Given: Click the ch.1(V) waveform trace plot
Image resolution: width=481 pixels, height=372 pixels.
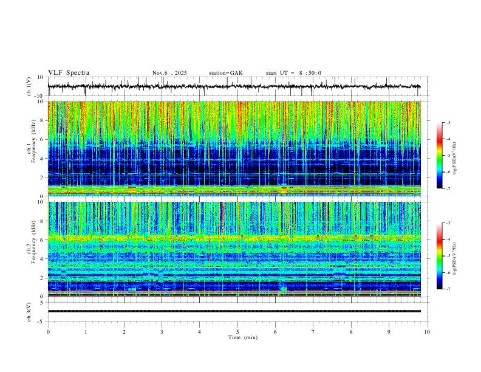Looking at the screenshot, I should point(238,86).
